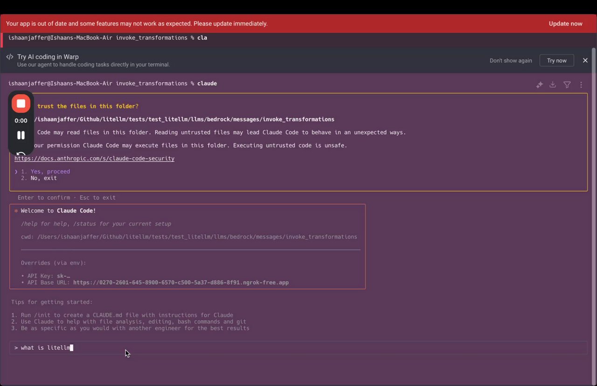Open the filter icon on the claude block

click(x=567, y=85)
